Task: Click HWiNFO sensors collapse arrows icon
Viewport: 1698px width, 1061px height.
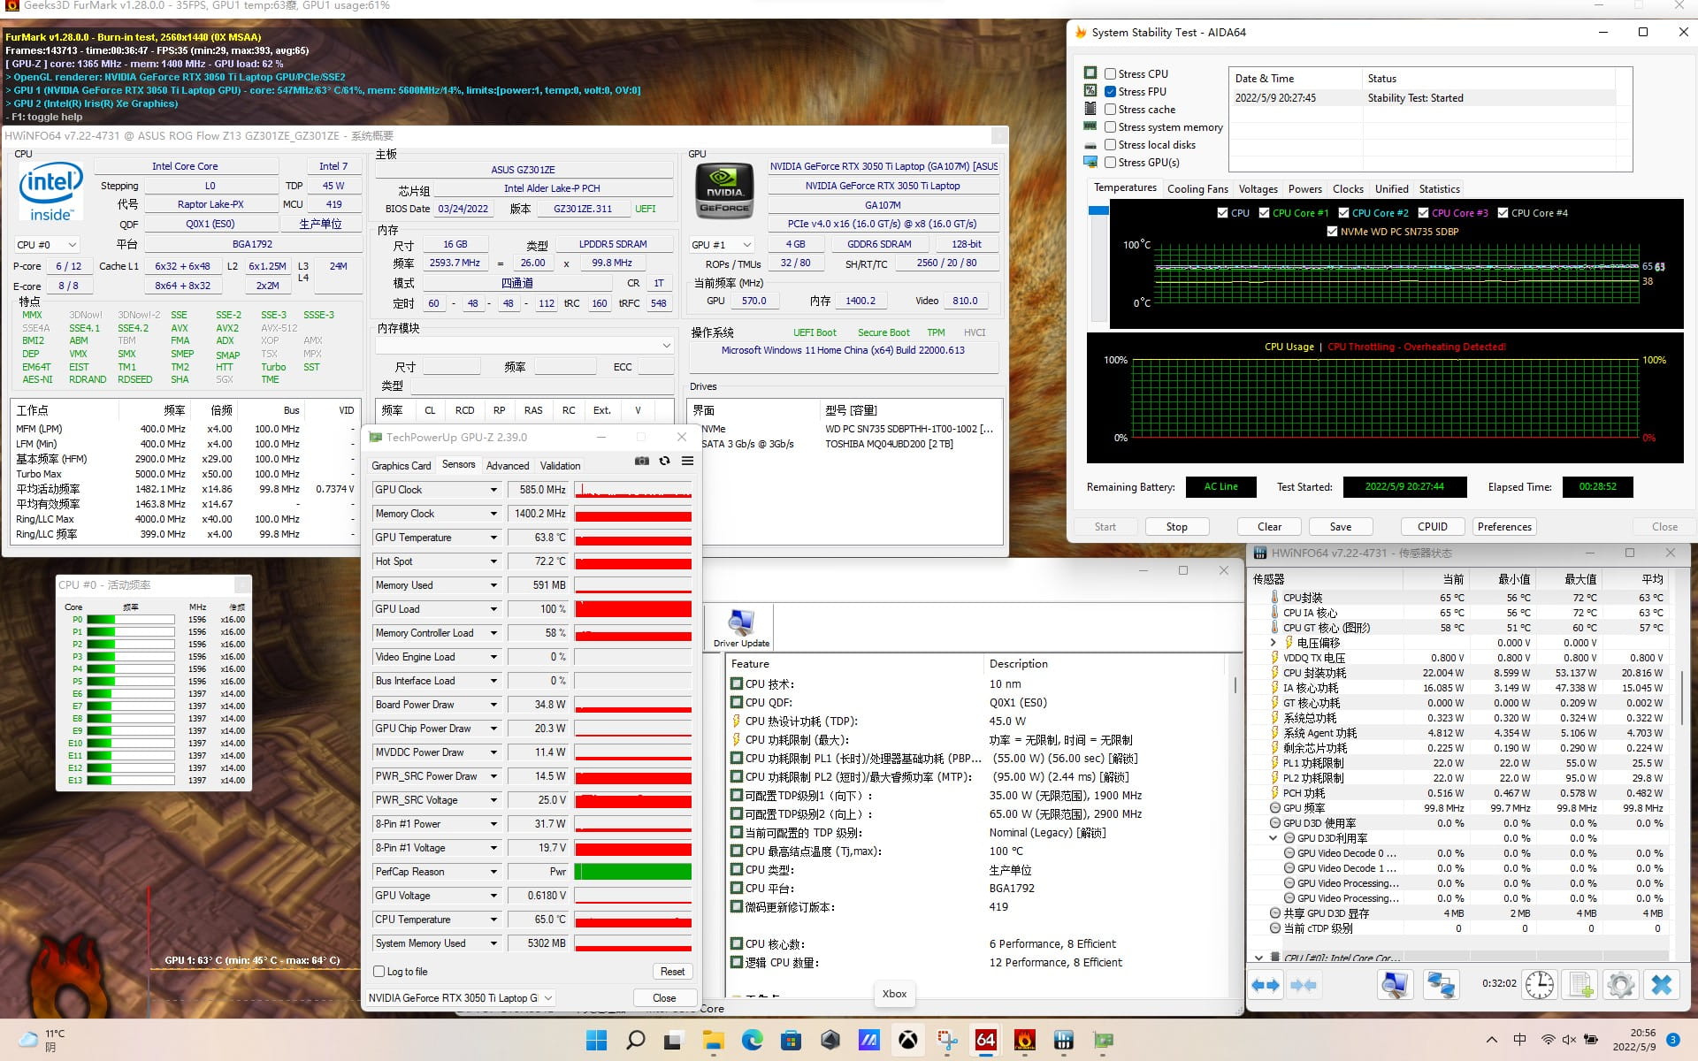Action: (1304, 985)
